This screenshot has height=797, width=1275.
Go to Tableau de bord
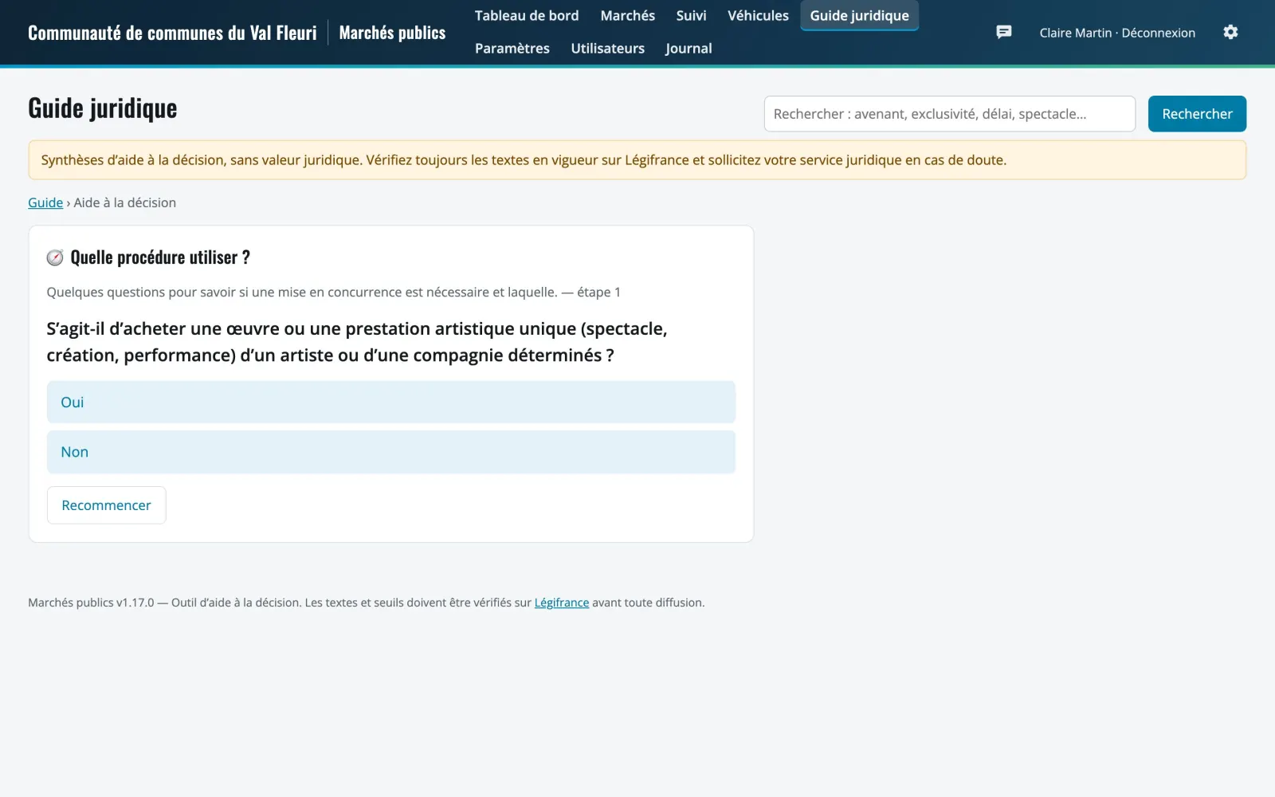click(x=527, y=16)
